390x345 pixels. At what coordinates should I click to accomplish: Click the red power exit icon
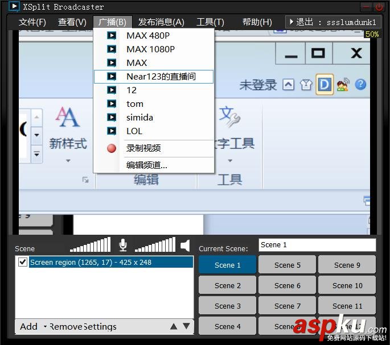[x=379, y=7]
